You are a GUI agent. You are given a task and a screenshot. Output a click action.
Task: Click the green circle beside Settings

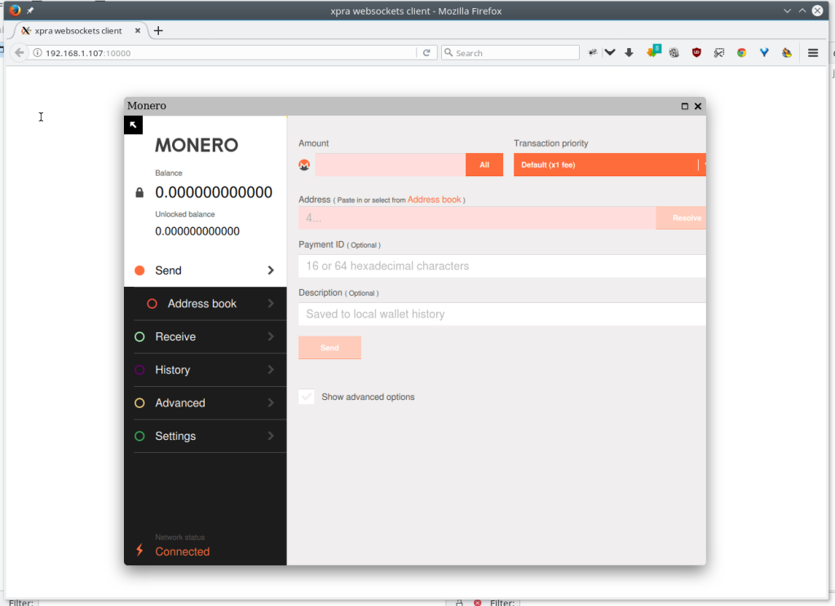(x=139, y=437)
